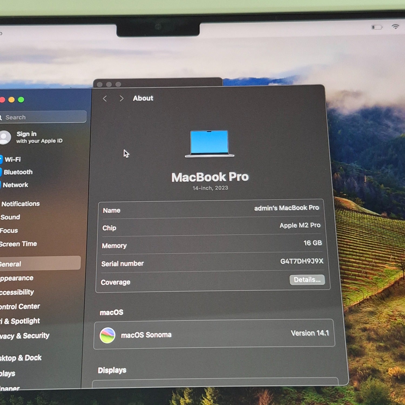Open Screen Time in the sidebar
Image resolution: width=405 pixels, height=405 pixels.
coord(18,244)
